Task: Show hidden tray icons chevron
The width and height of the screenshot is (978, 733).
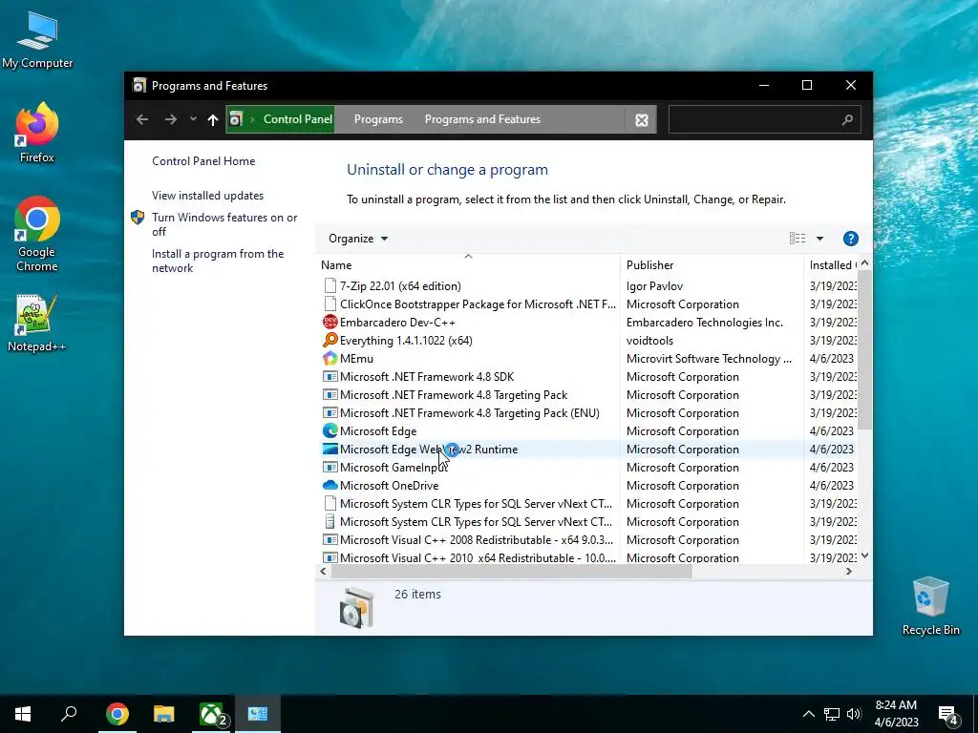Action: pyautogui.click(x=808, y=714)
